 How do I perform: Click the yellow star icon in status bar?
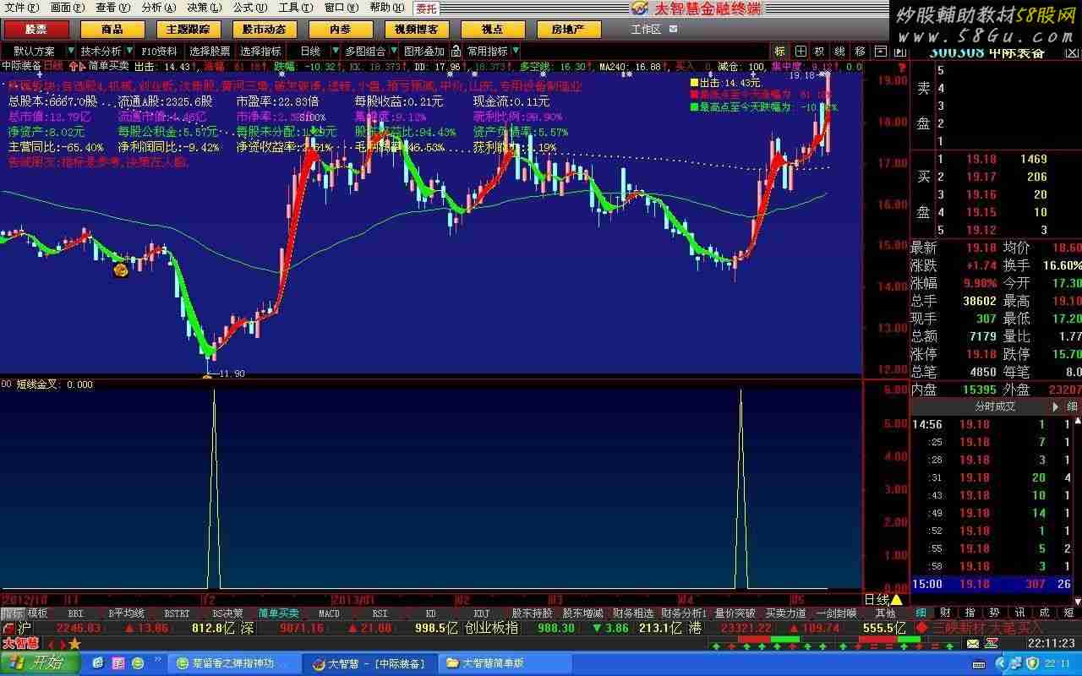pyautogui.click(x=74, y=644)
